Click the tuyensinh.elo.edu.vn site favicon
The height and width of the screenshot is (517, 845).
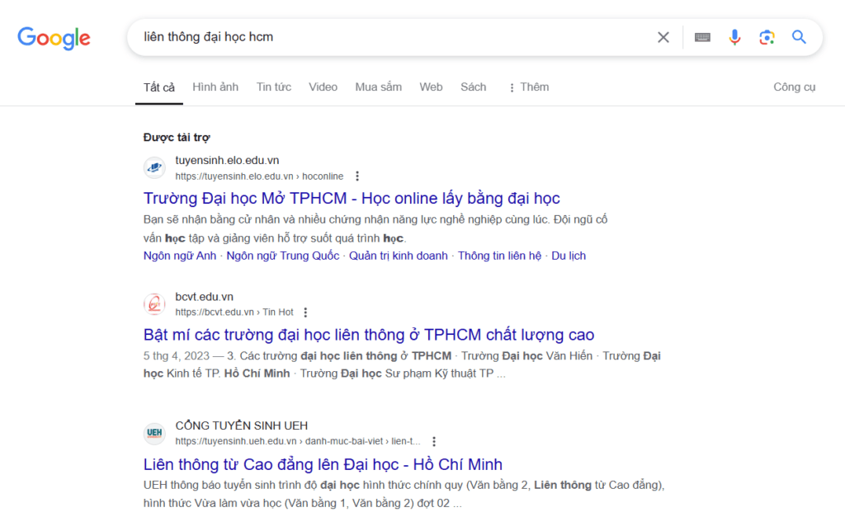point(154,167)
